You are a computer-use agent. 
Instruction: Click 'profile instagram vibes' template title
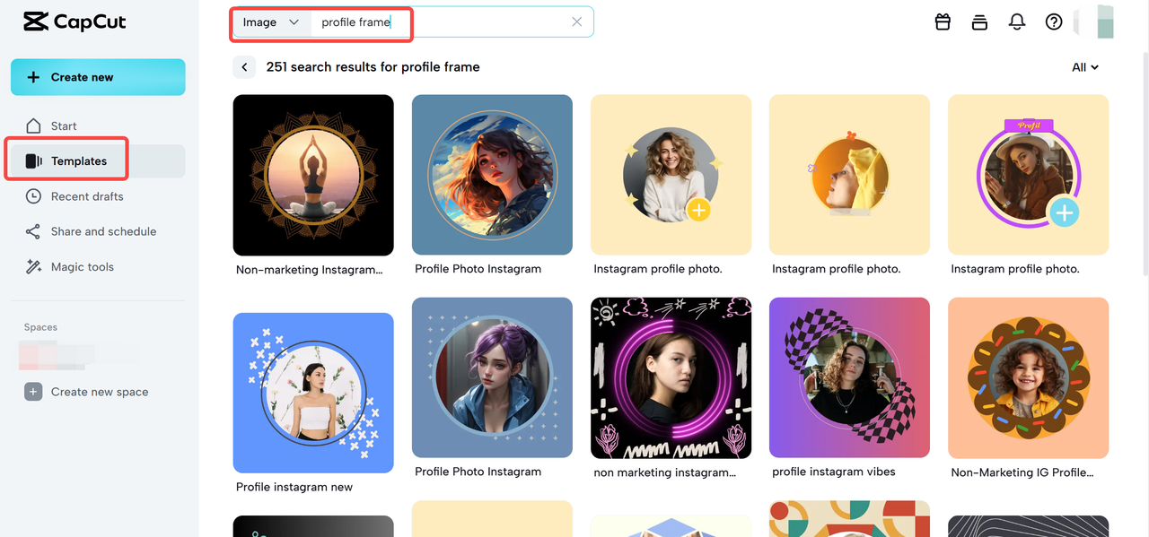coord(834,472)
